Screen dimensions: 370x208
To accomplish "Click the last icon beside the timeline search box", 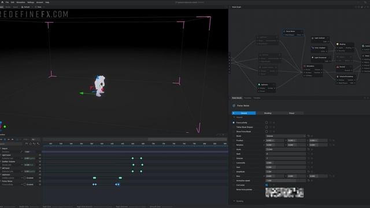I will tap(38, 144).
